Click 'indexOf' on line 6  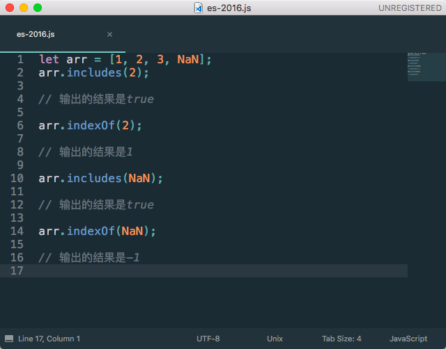(91, 125)
